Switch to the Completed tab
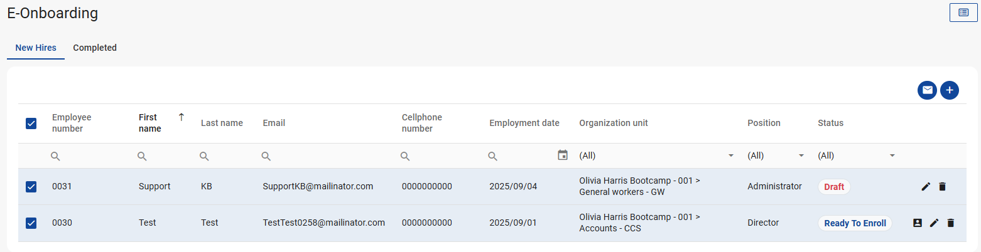981x252 pixels. tap(95, 48)
